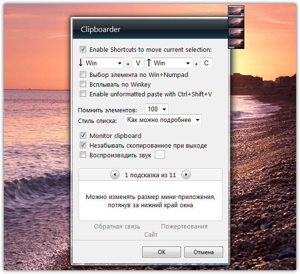Open the Обратная связь link

coord(117,227)
